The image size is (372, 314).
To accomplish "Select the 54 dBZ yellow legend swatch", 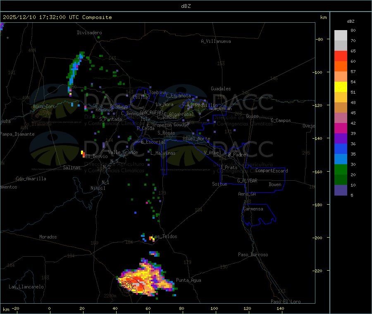I will pyautogui.click(x=341, y=87).
